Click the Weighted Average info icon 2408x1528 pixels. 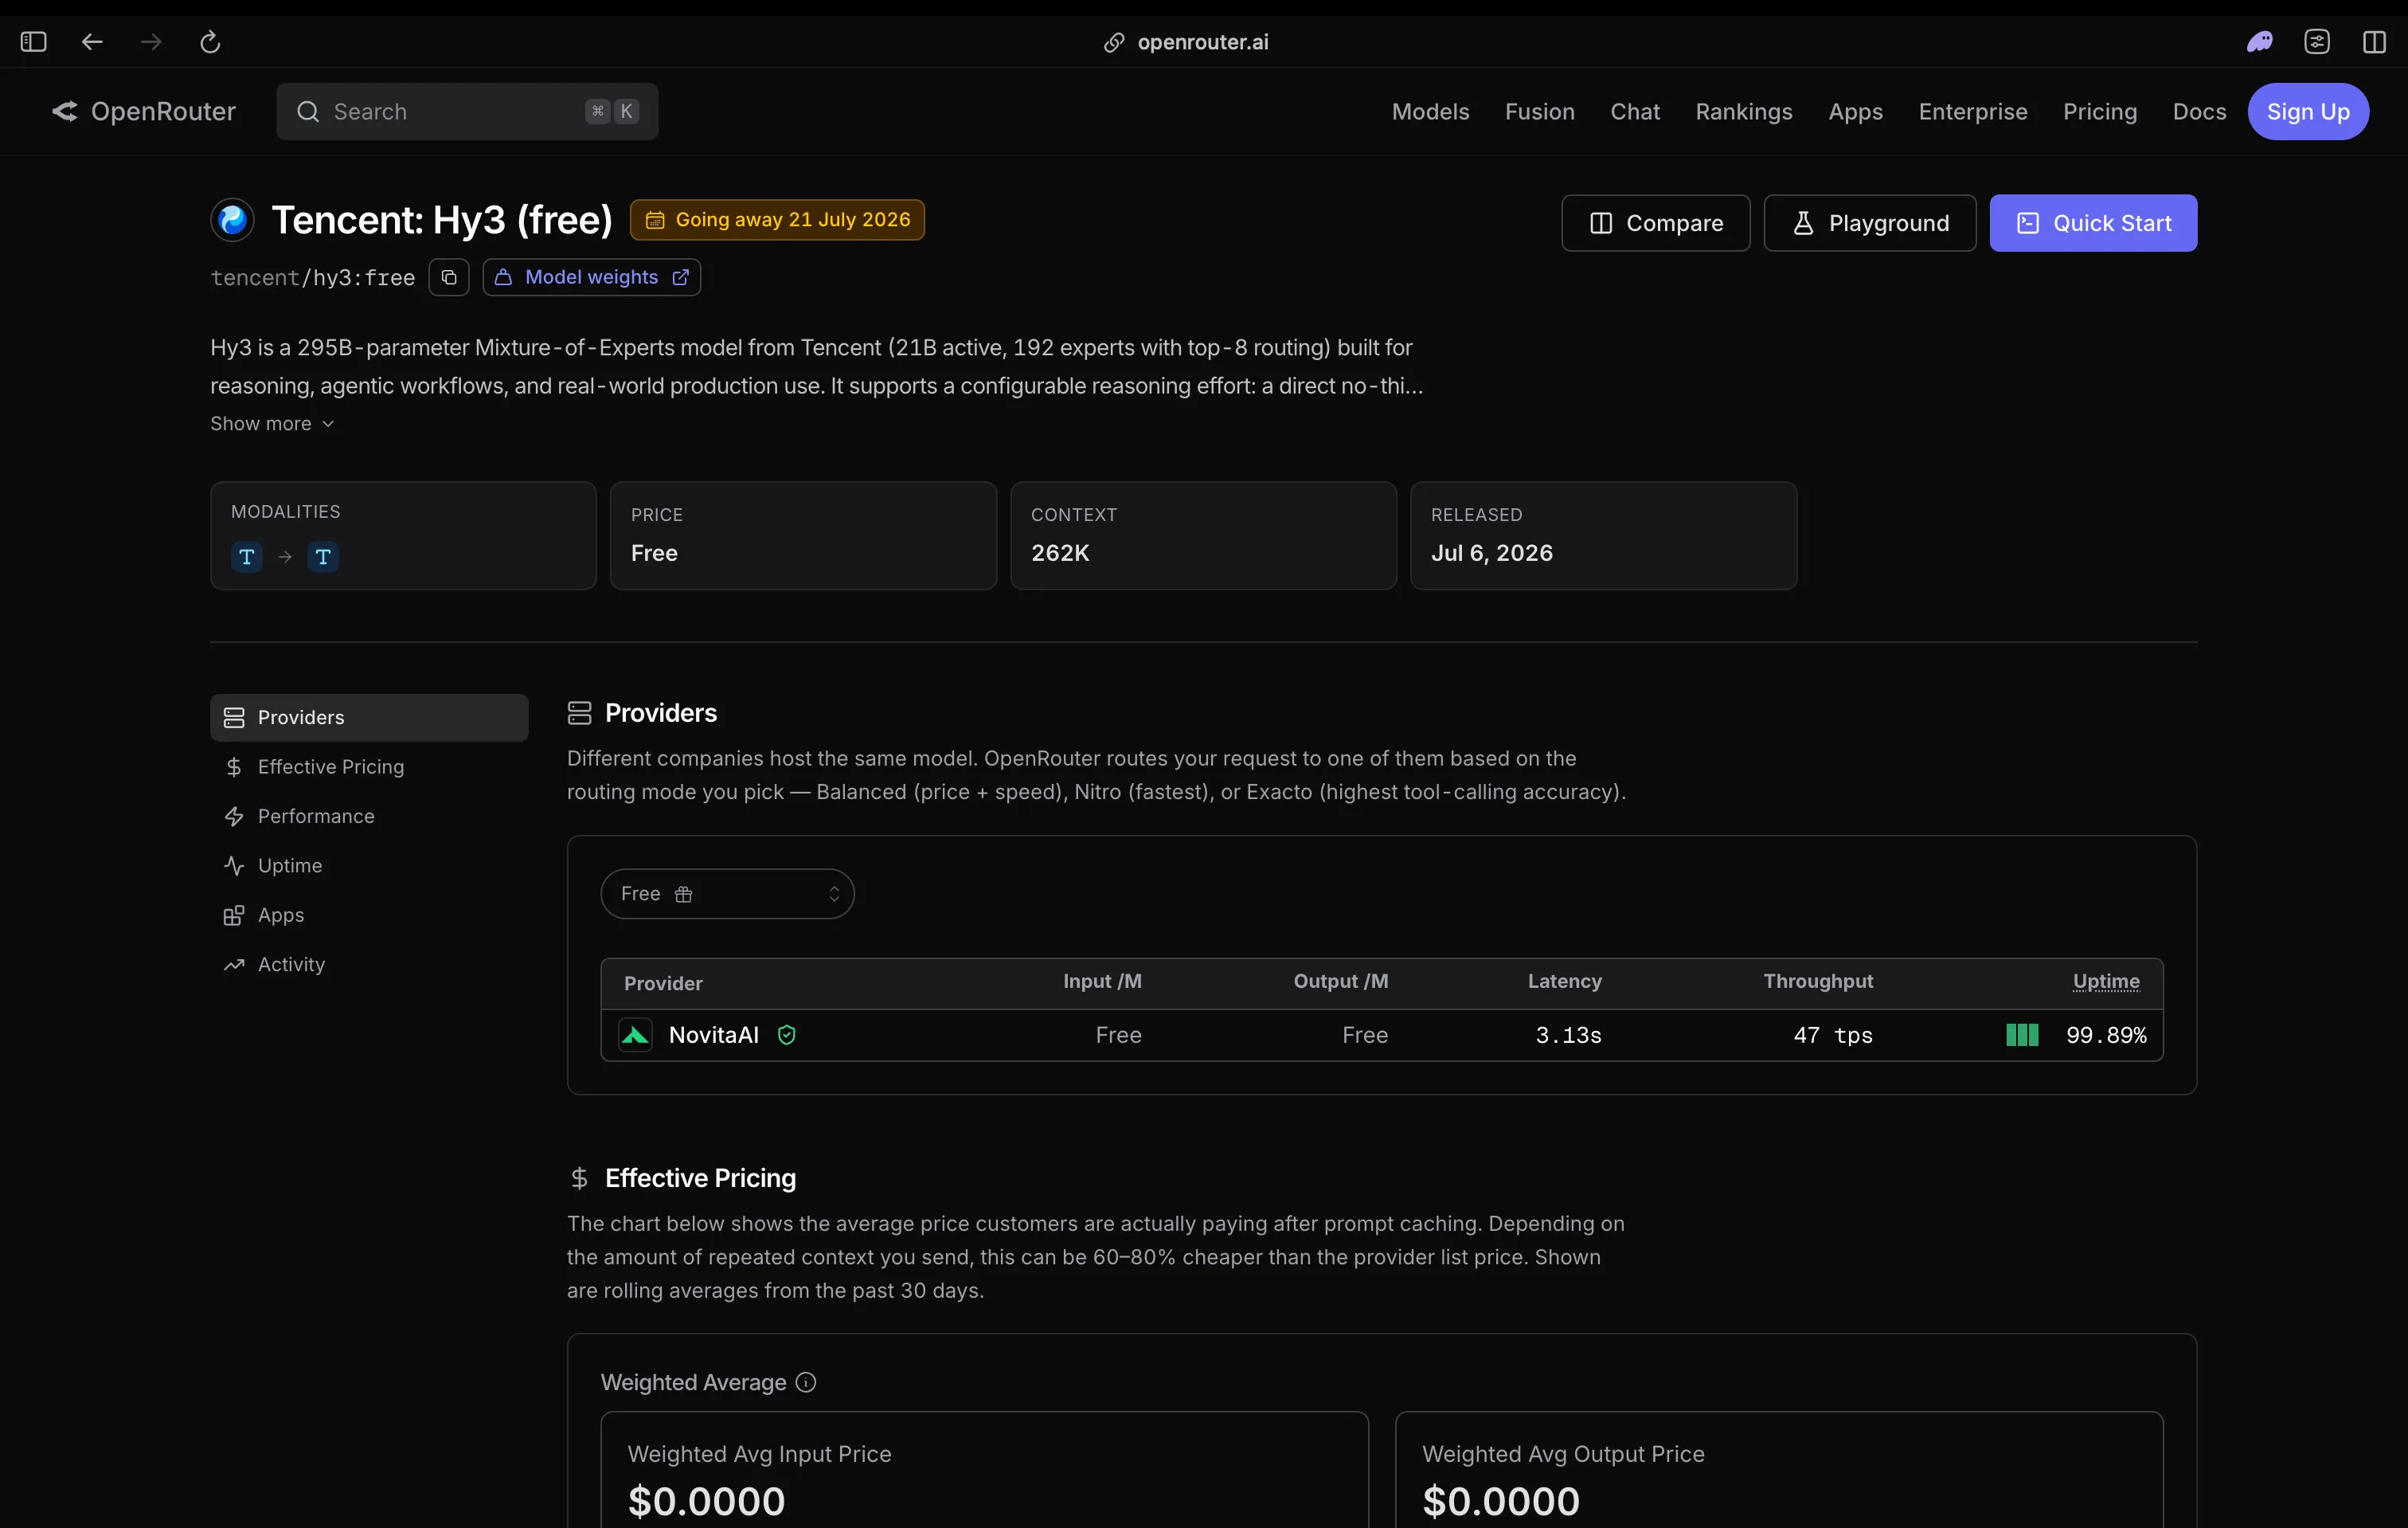806,1382
